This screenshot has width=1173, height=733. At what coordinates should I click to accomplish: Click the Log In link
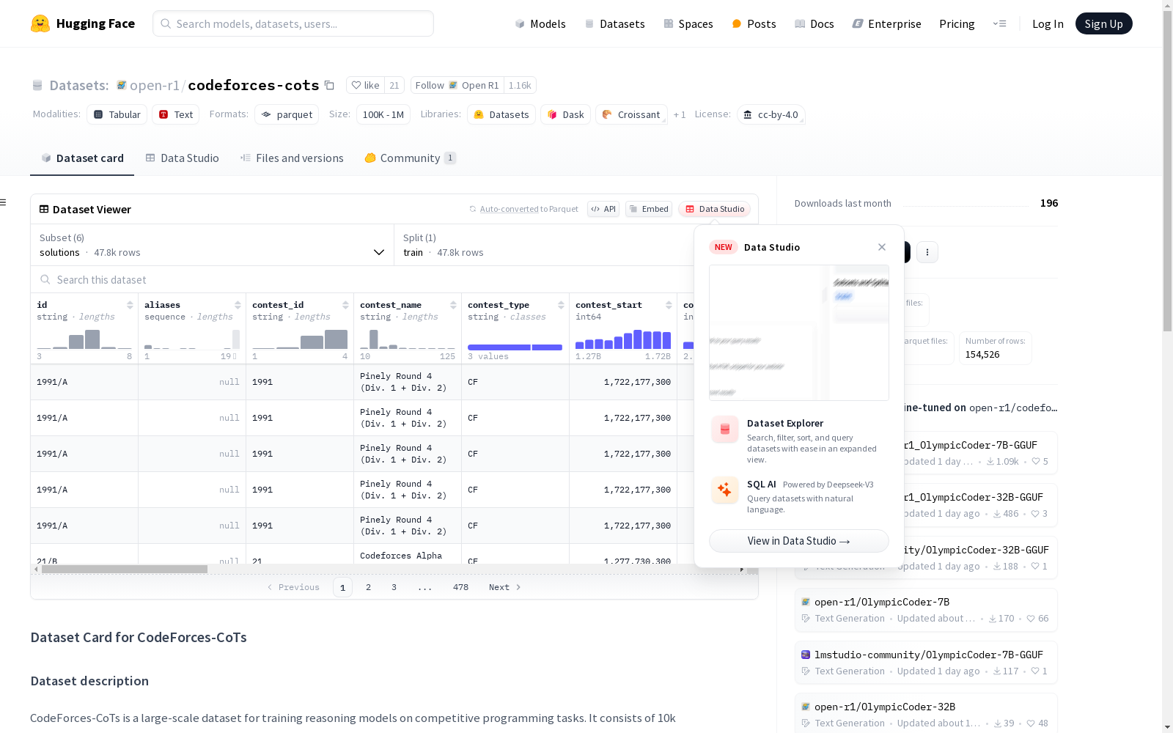[x=1048, y=23]
